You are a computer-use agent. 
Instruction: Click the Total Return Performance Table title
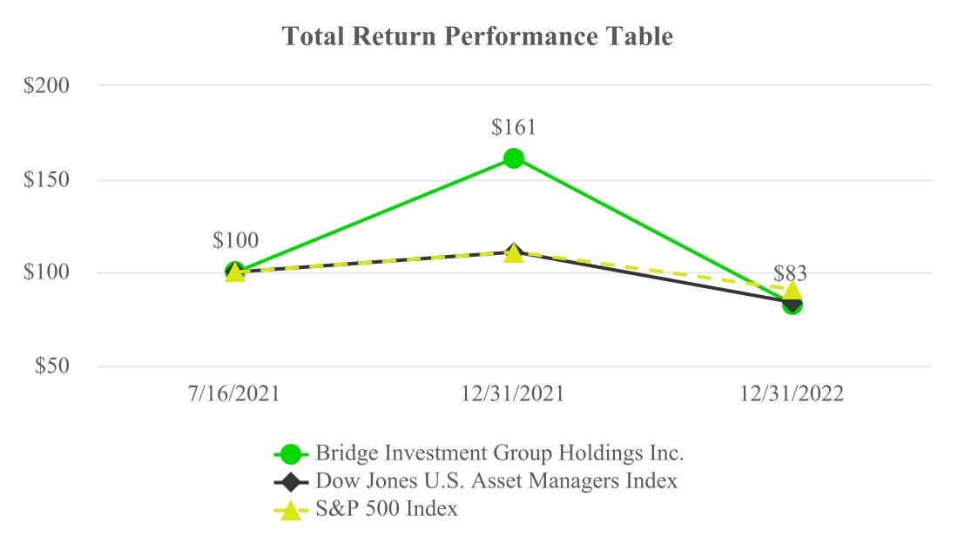(x=478, y=37)
